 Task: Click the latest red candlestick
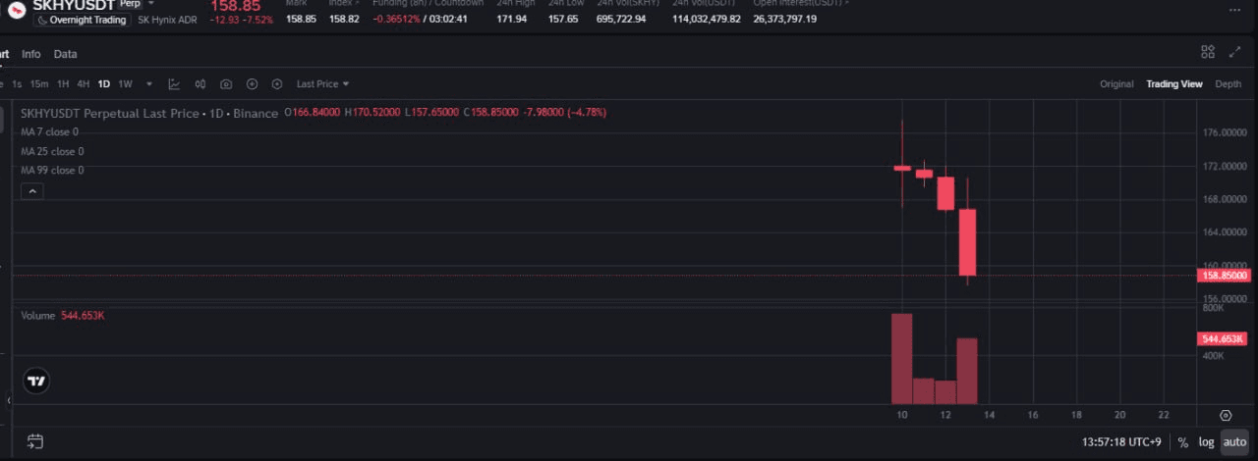(x=967, y=241)
